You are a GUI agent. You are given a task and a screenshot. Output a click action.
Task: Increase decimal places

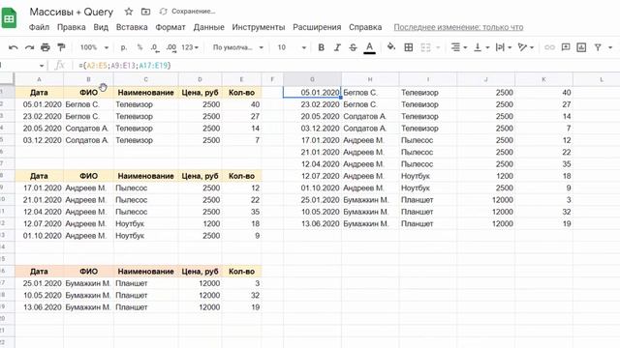click(171, 47)
